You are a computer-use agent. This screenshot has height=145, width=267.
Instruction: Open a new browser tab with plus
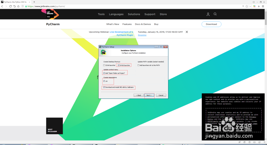coord(34,2)
